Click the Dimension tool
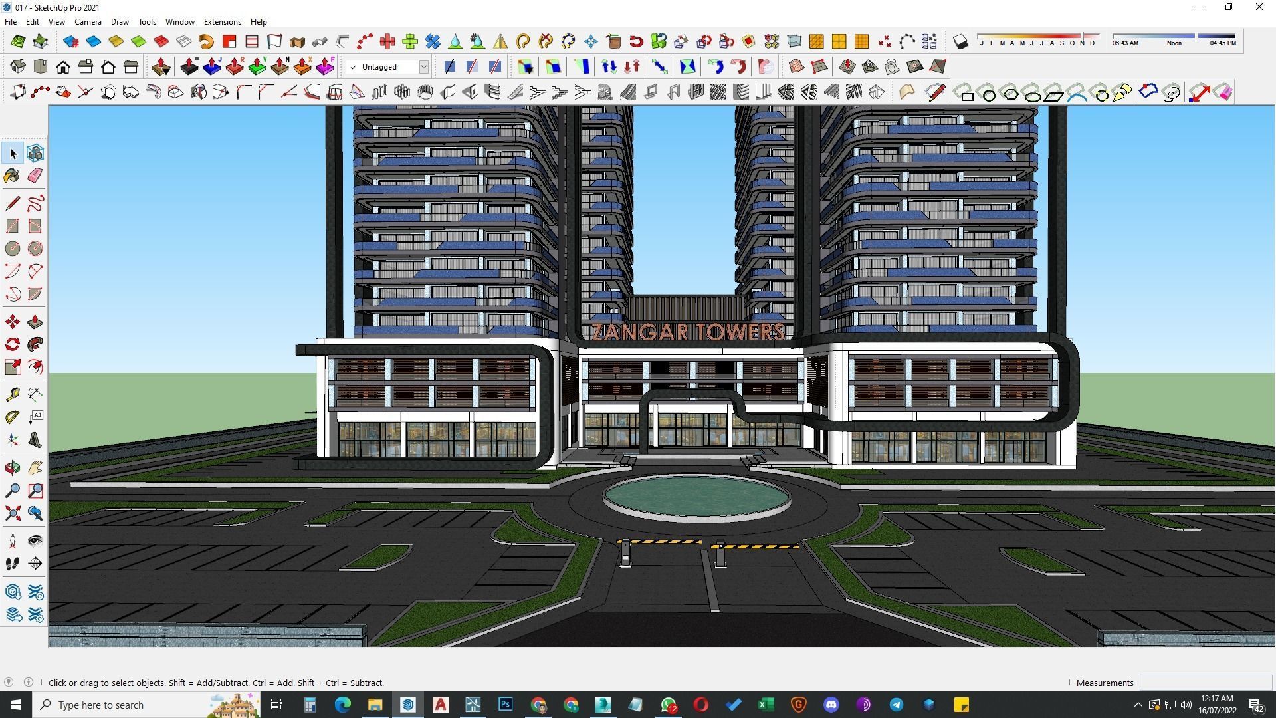The image size is (1276, 718). 35,395
